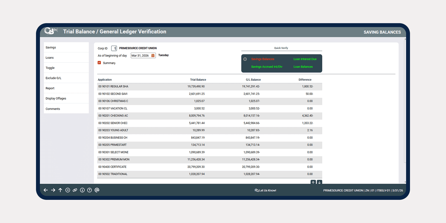This screenshot has height=223, width=446.
Task: Click the up arrow icon in footer
Action: point(60,190)
